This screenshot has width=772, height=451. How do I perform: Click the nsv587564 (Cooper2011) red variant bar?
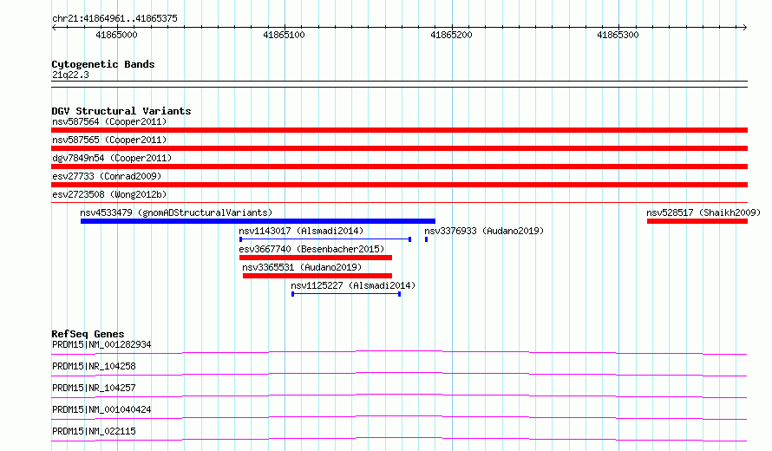399,130
